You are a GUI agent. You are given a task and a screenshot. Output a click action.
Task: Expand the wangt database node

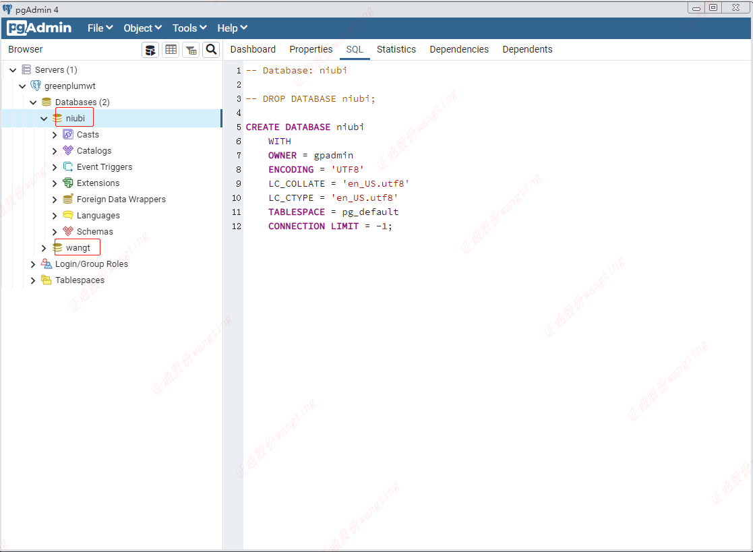pos(44,248)
